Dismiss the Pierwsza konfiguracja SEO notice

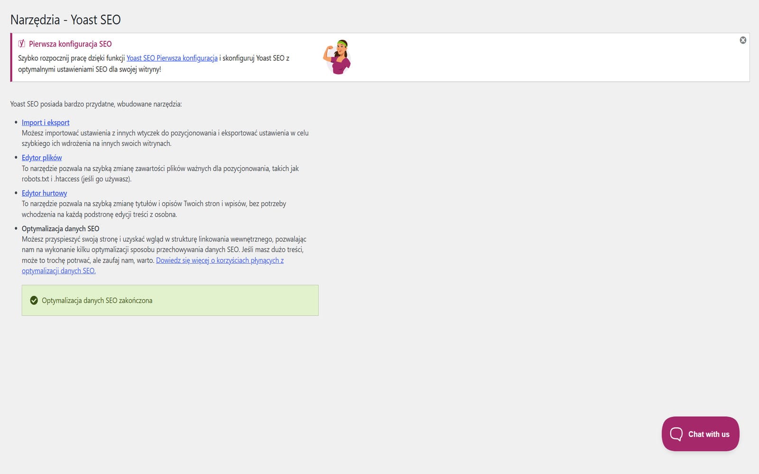pos(743,40)
